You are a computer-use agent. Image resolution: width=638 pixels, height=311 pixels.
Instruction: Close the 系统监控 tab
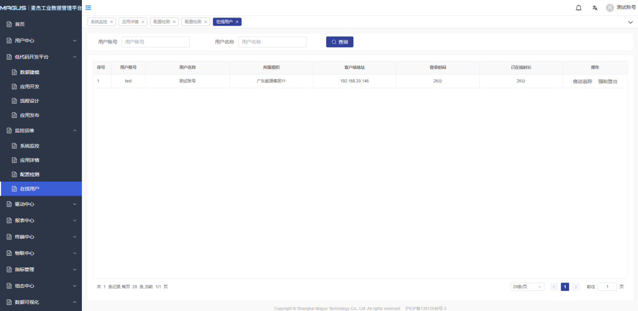click(x=112, y=22)
